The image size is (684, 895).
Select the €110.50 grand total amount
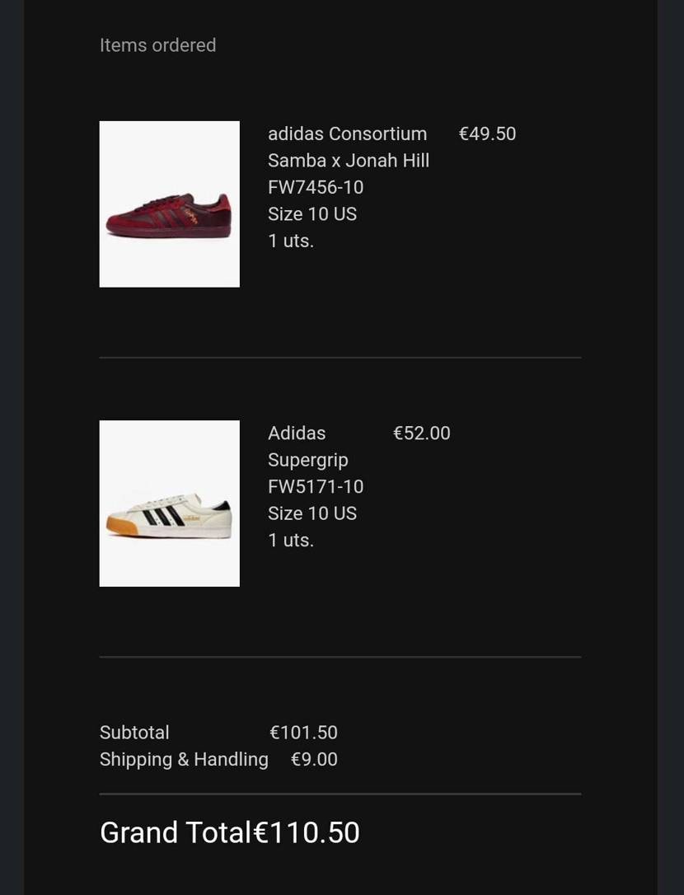click(307, 832)
